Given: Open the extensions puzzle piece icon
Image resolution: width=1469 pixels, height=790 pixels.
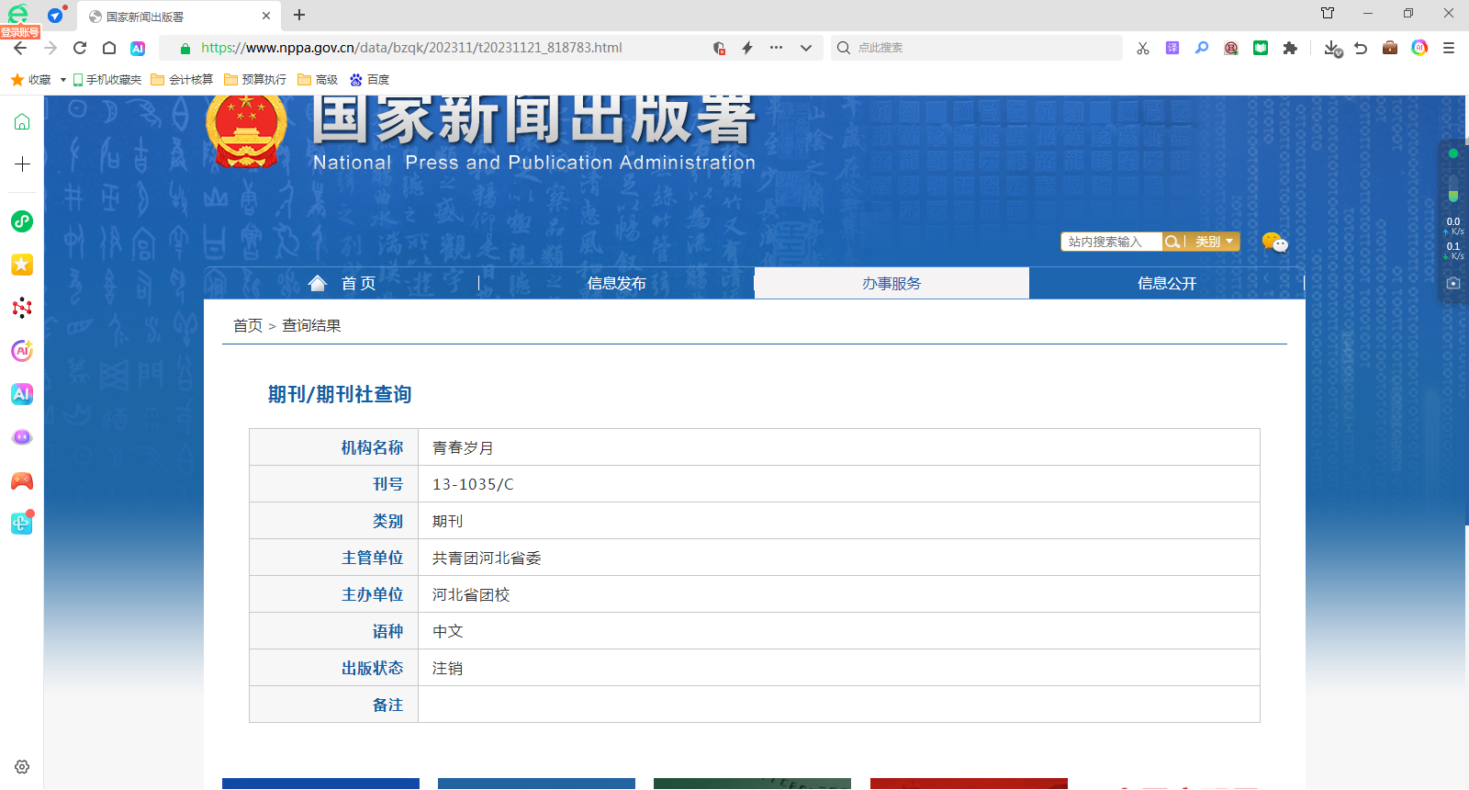Looking at the screenshot, I should pyautogui.click(x=1290, y=48).
